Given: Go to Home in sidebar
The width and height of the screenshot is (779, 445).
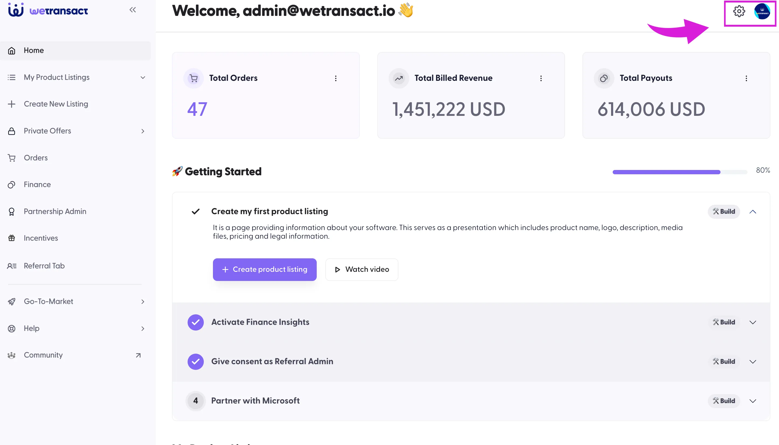Looking at the screenshot, I should click(x=75, y=50).
